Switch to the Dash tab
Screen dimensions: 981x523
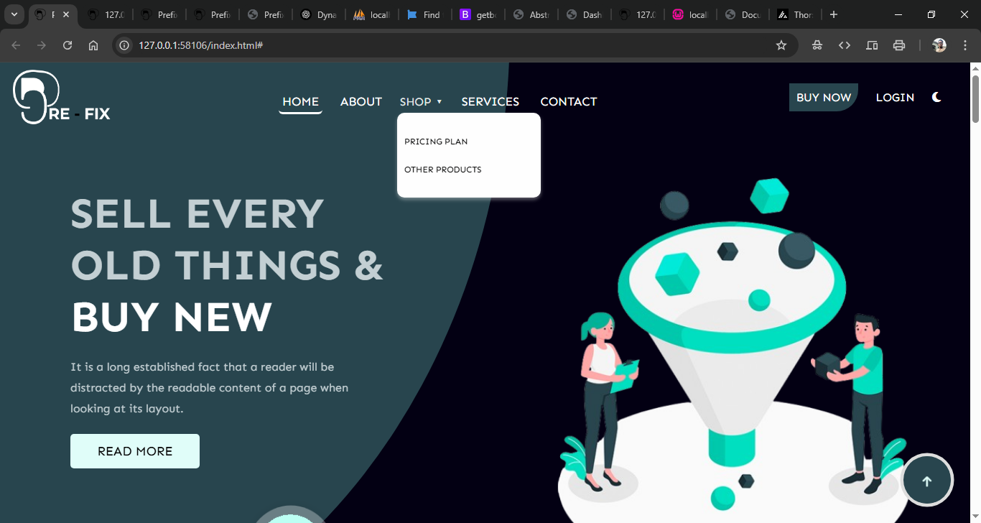pos(585,14)
